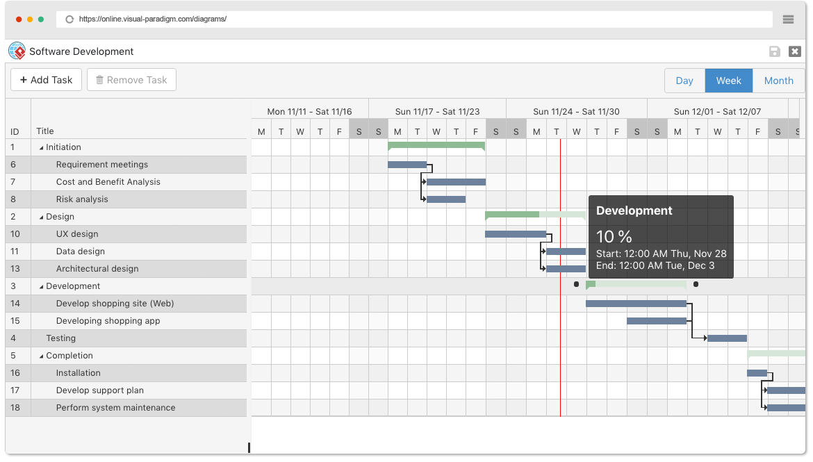
Task: Open the browser hamburger menu
Action: [788, 19]
